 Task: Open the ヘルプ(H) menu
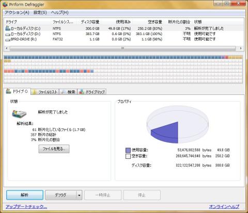pyautogui.click(x=60, y=12)
